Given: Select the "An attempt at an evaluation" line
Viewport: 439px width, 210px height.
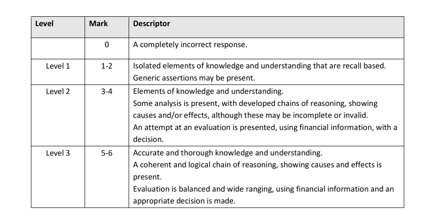Looking at the screenshot, I should 265,127.
